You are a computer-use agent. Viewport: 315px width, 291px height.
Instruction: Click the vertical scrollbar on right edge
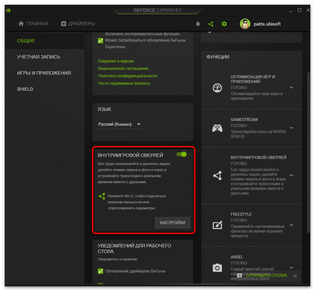pos(308,153)
